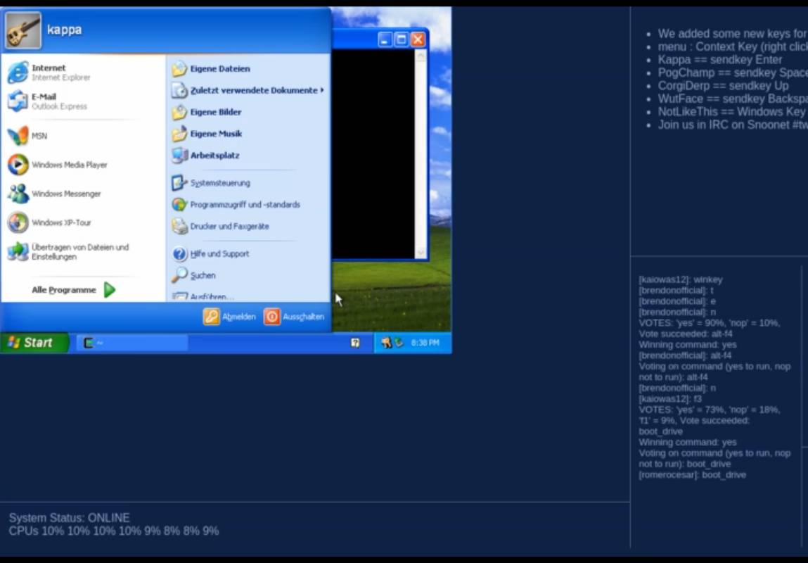Click the scrollbar down arrow in black window
The image size is (808, 563).
421,253
